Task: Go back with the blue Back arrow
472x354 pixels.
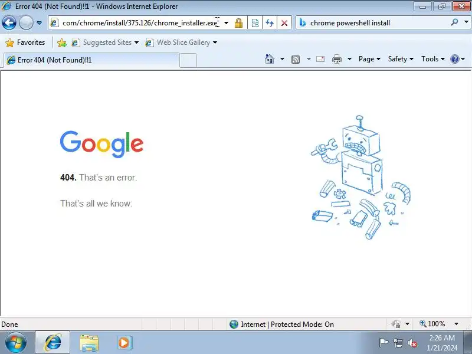Action: tap(9, 23)
